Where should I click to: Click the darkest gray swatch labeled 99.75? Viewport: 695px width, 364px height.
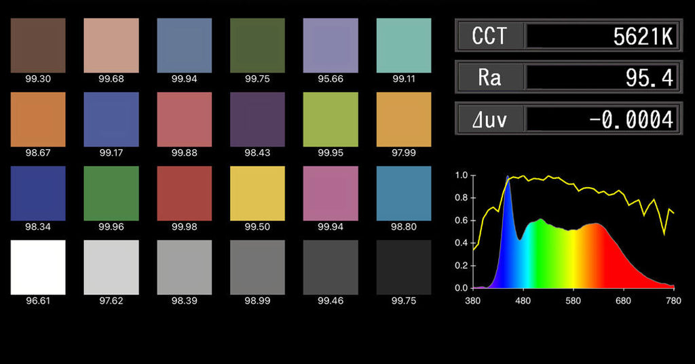point(403,267)
